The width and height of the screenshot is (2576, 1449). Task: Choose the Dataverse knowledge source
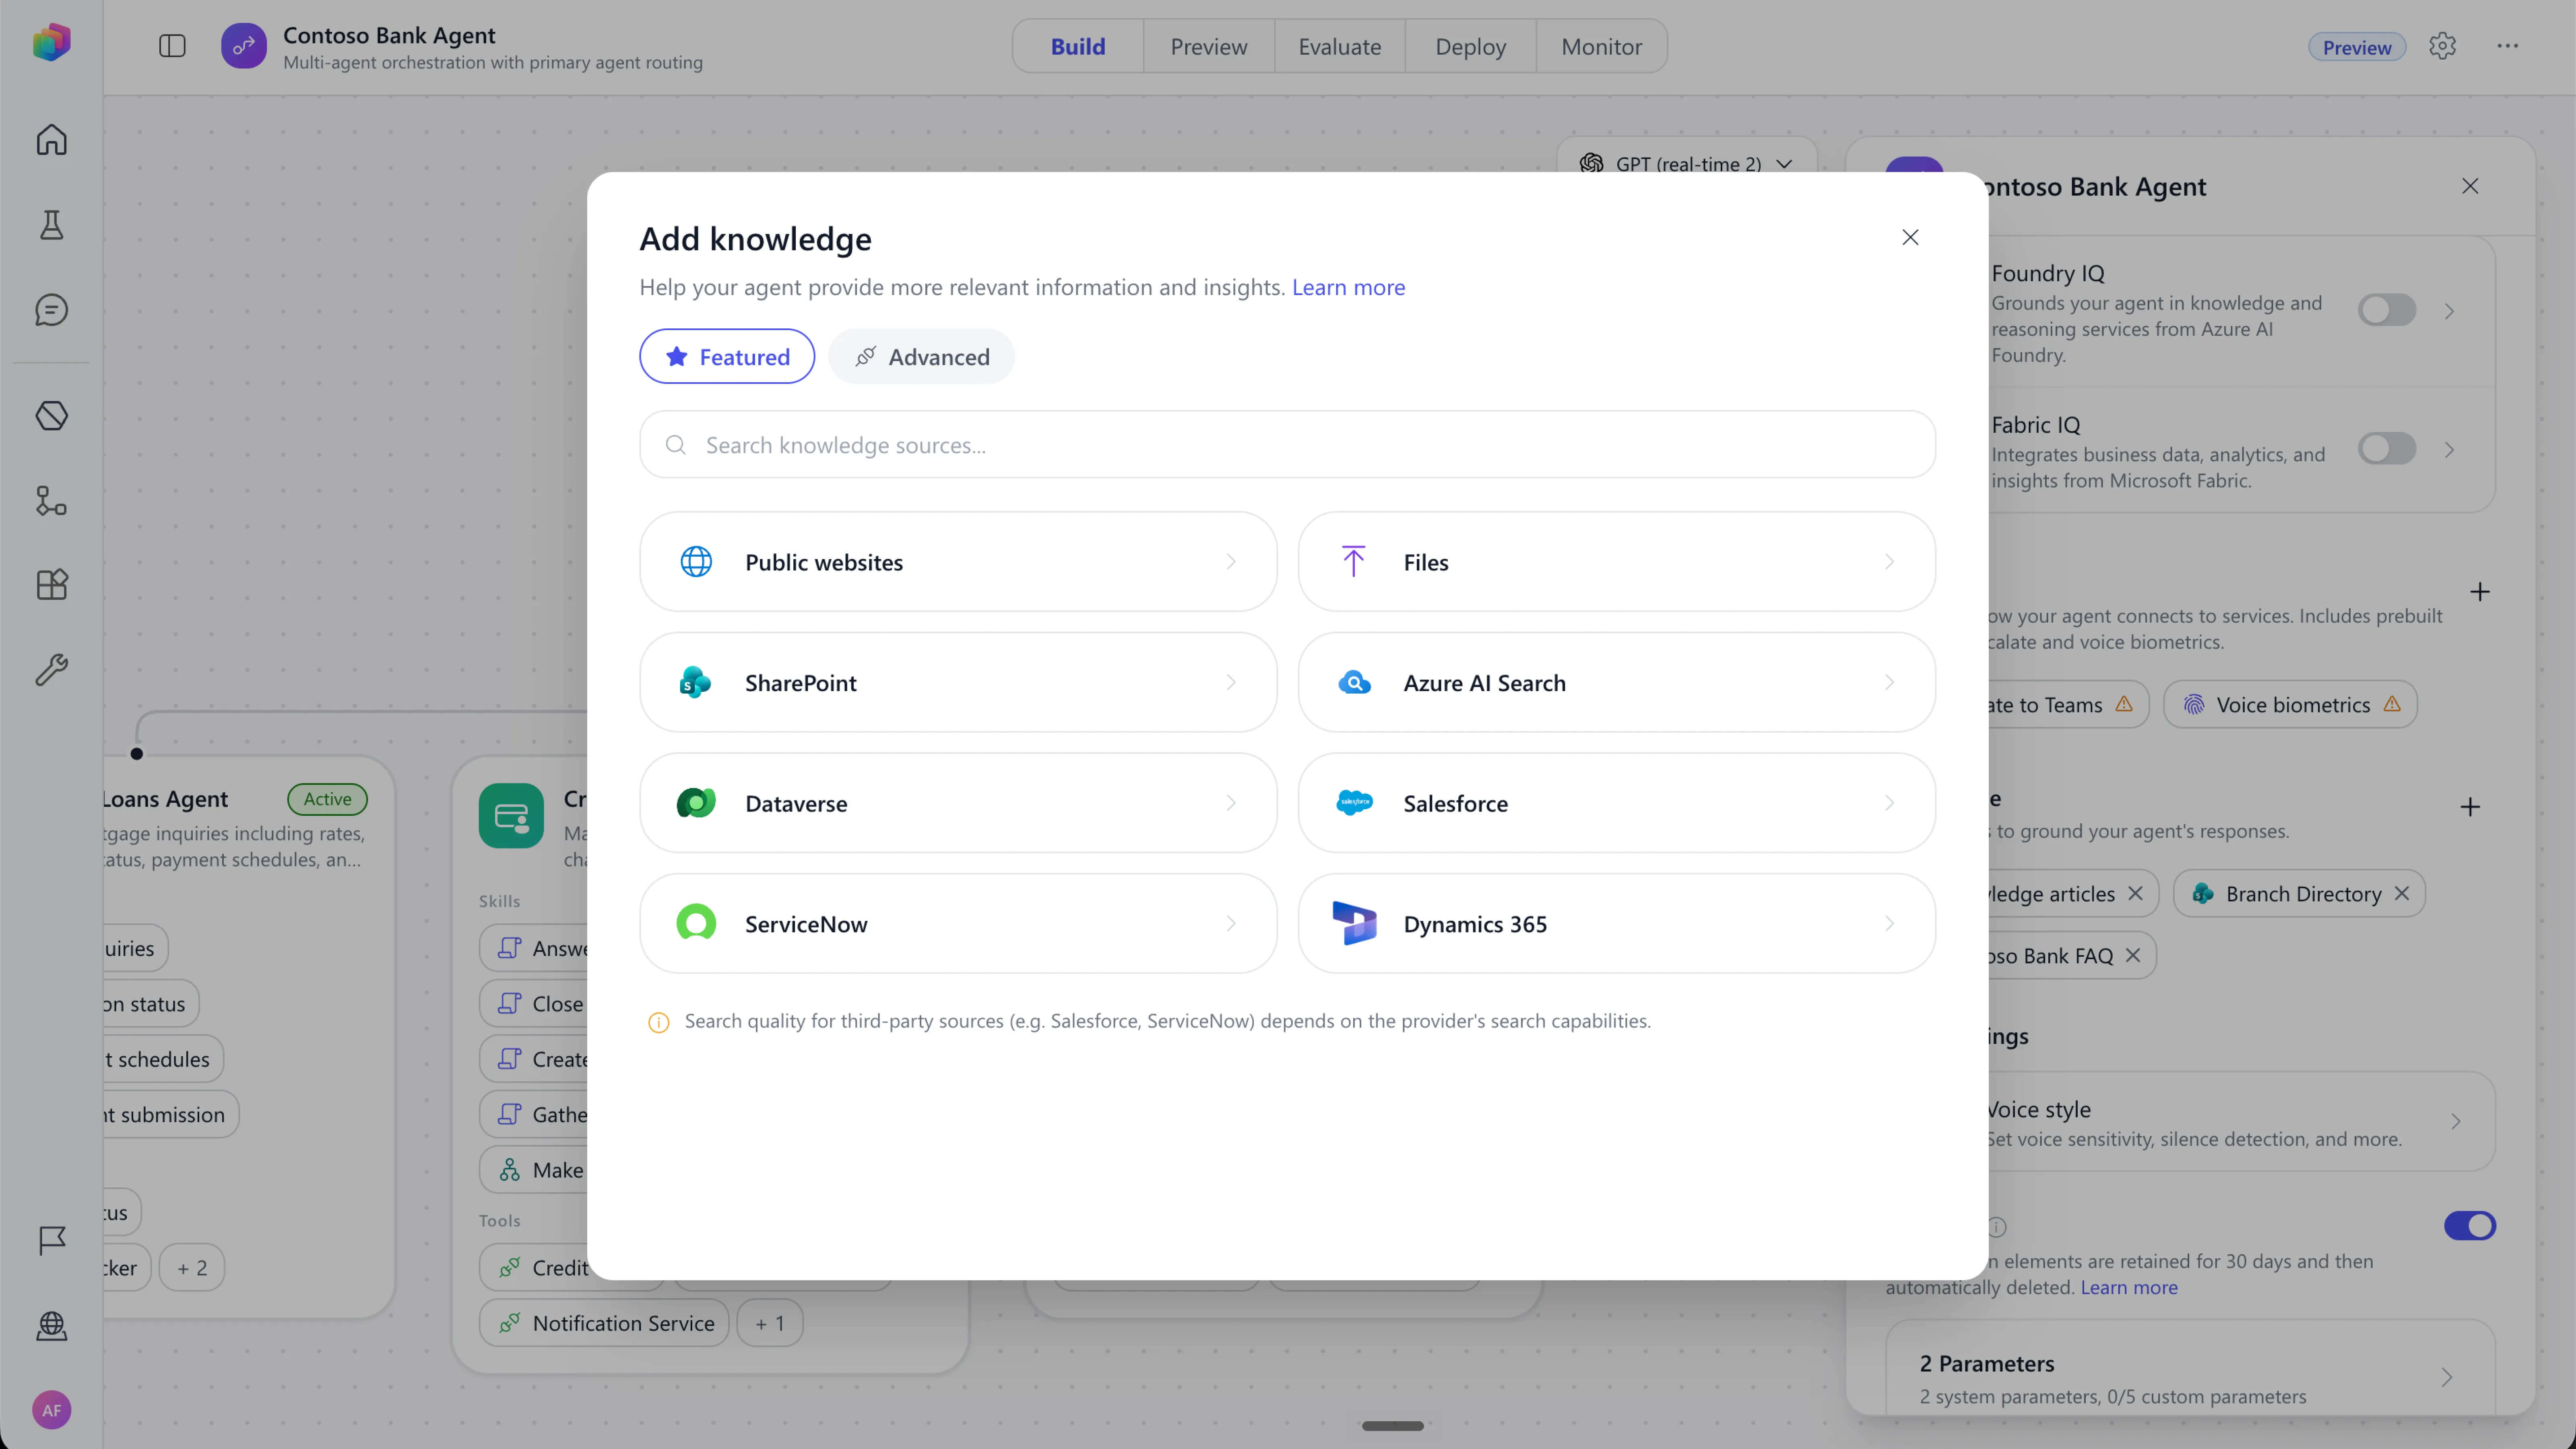(958, 803)
